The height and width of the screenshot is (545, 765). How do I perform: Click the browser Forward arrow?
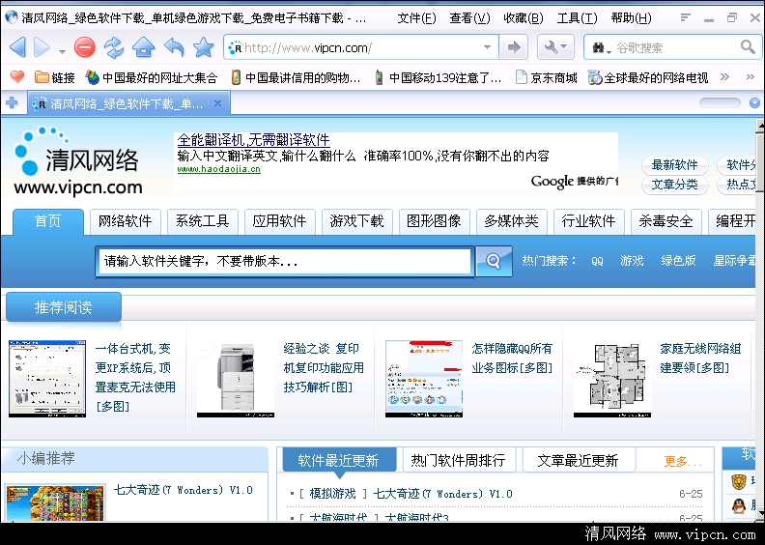(42, 47)
